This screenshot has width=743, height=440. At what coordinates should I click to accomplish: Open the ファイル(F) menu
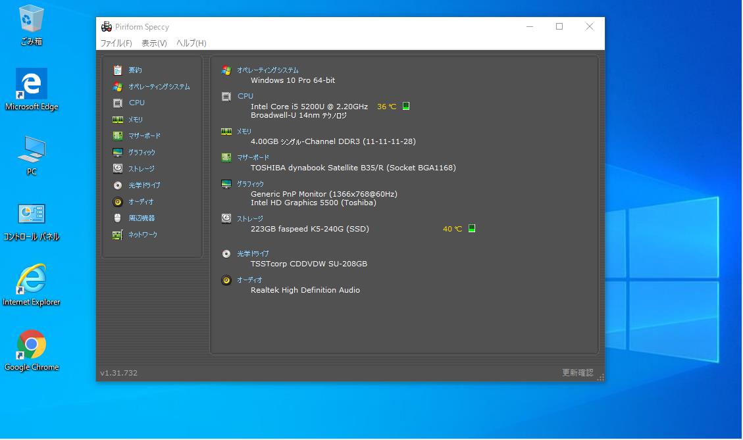116,43
